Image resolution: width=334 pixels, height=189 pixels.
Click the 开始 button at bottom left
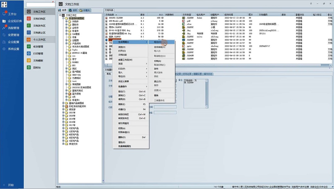coord(11,185)
